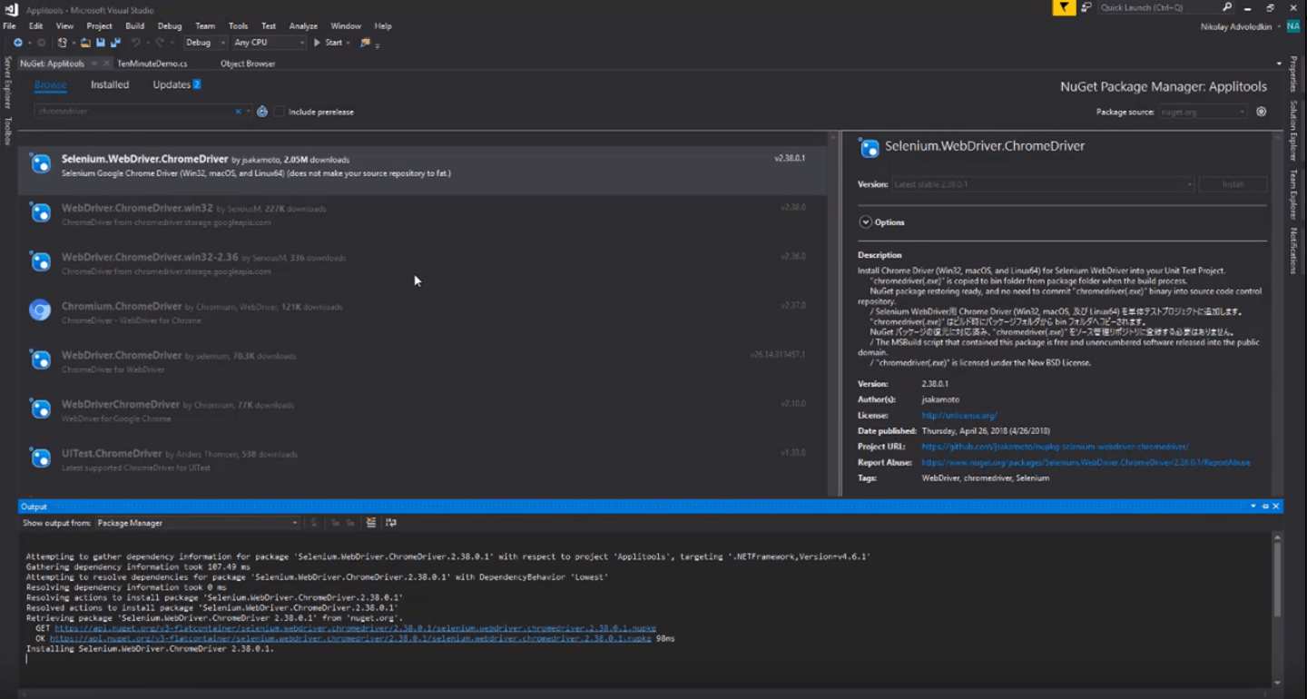Open the GitHub Project URL link
Image resolution: width=1307 pixels, height=699 pixels.
[x=1055, y=447]
